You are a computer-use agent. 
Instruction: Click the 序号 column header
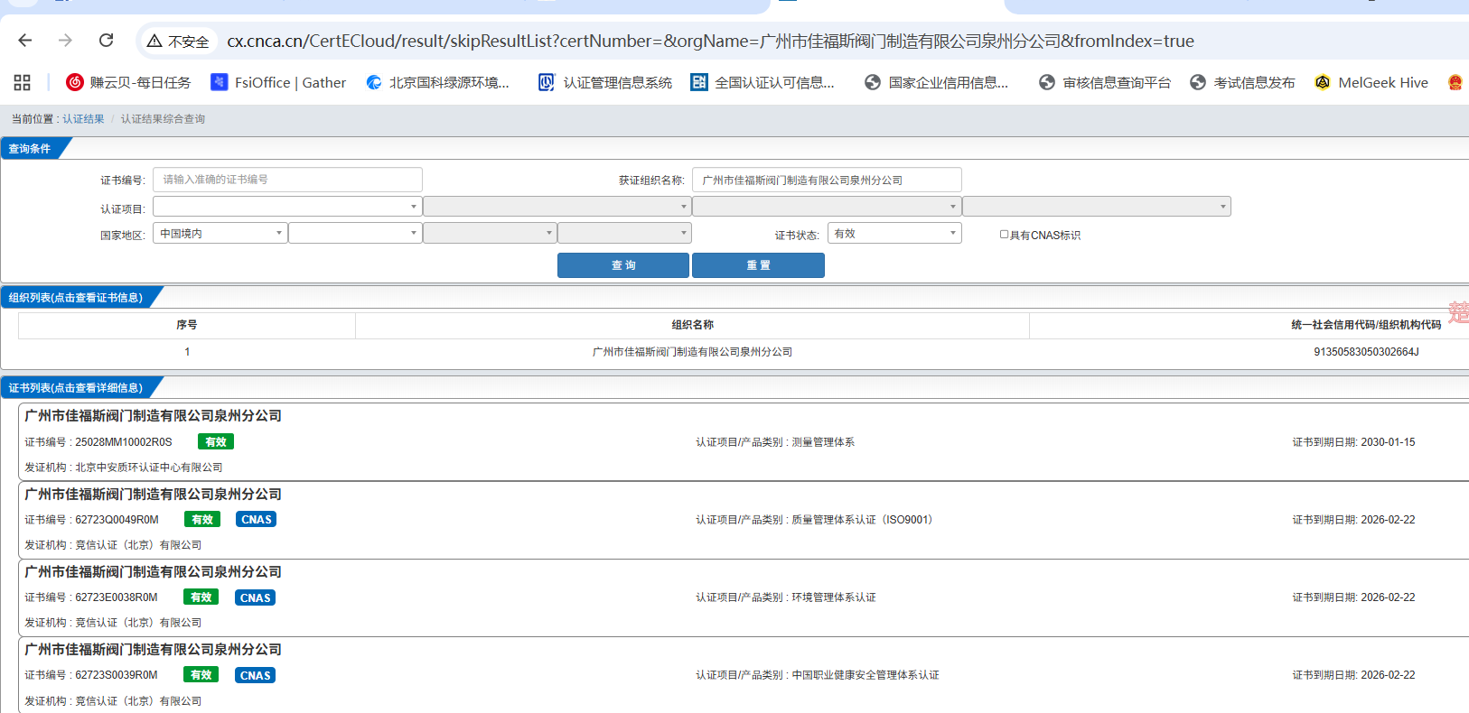click(x=187, y=325)
